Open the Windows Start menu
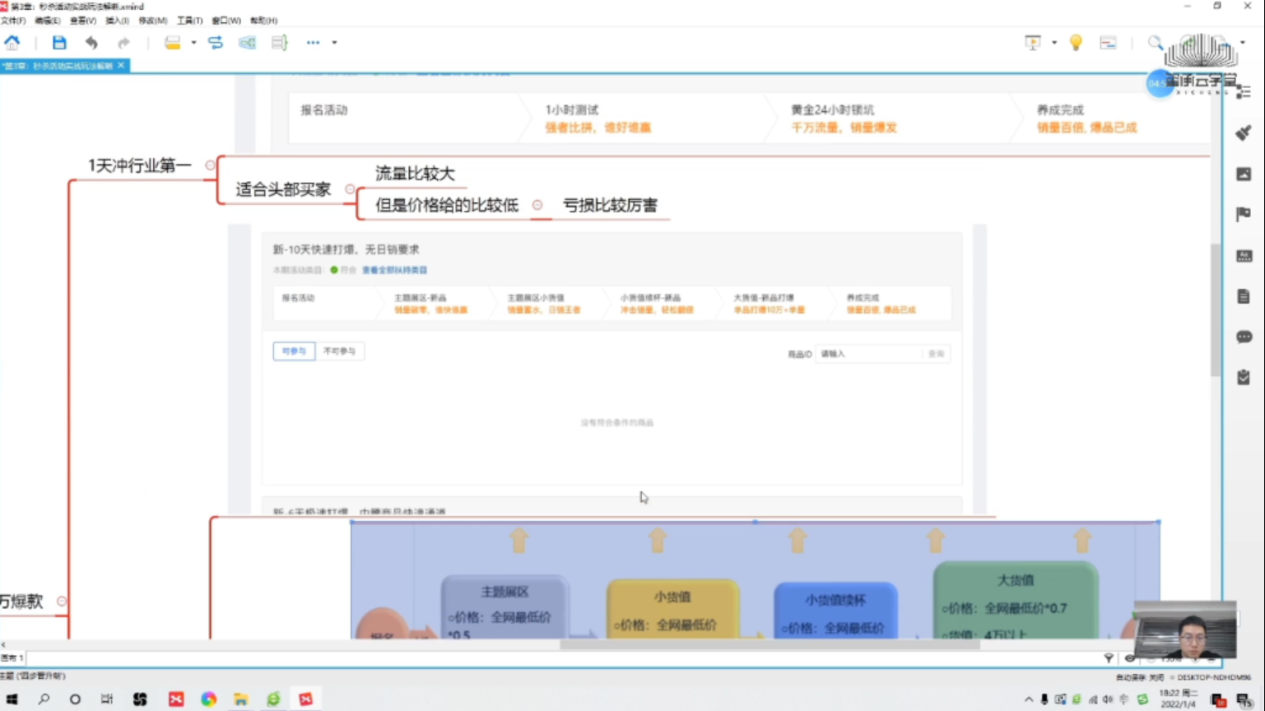 pos(12,699)
